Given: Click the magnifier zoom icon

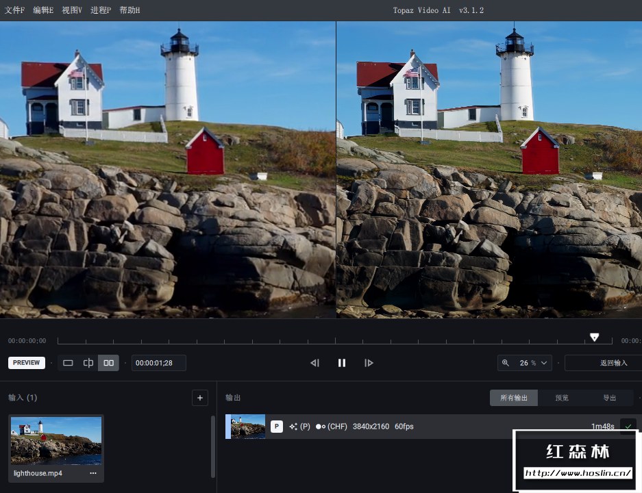Looking at the screenshot, I should point(506,363).
